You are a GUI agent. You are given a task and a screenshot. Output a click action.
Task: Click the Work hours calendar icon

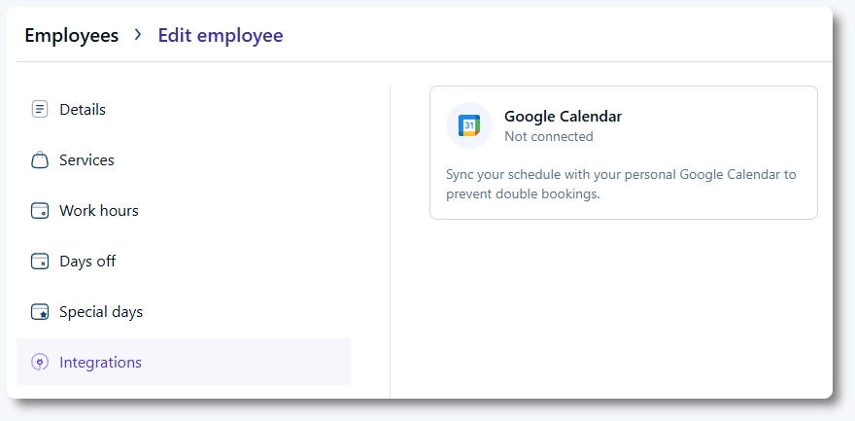pos(40,211)
